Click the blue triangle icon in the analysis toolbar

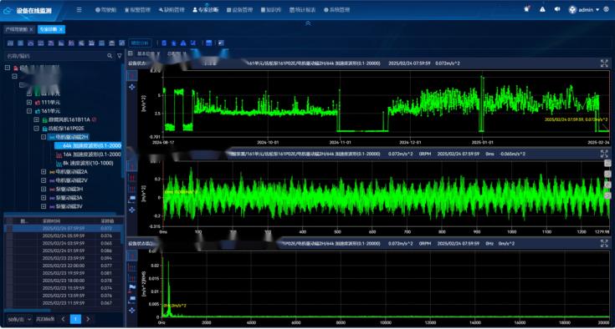click(183, 43)
